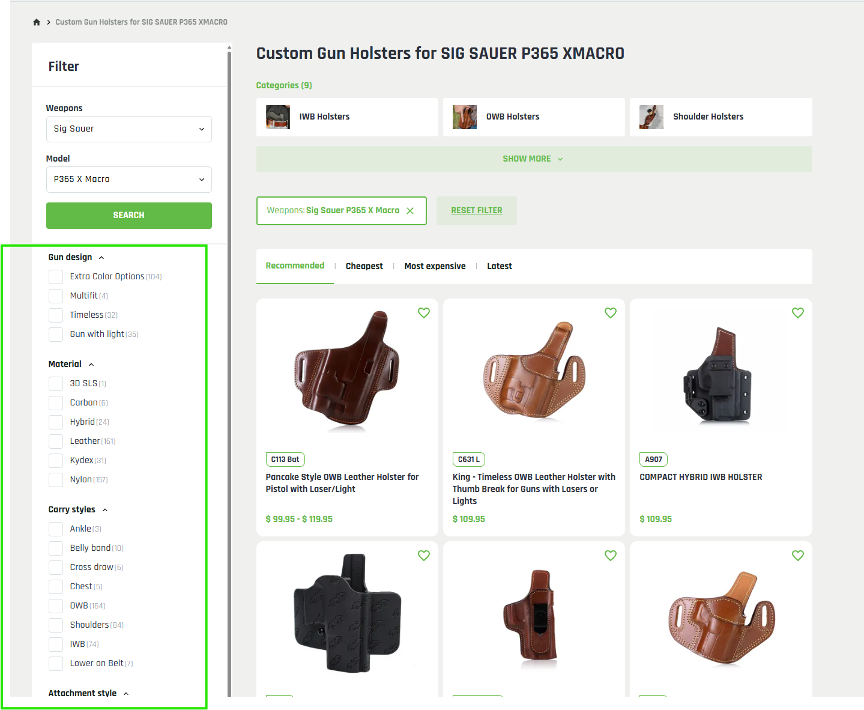Check the 3D SLS material option
The width and height of the screenshot is (864, 710).
(x=56, y=384)
